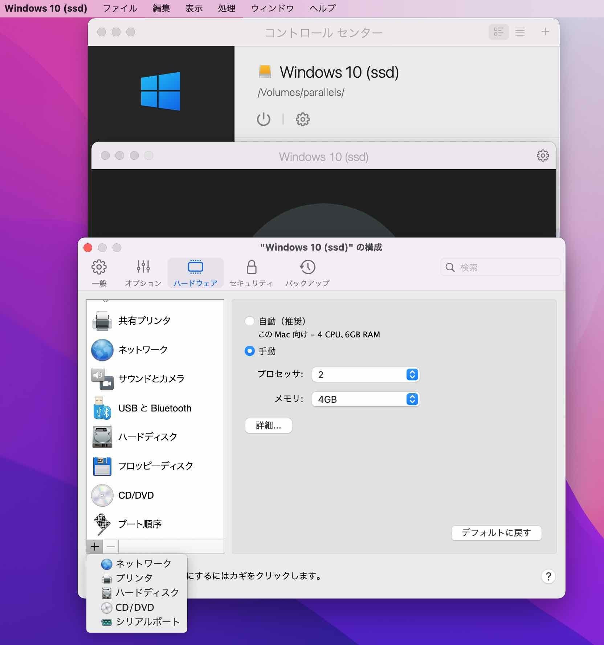Select ブート順序 in hardware list
Viewport: 604px width, 645px height.
tap(155, 524)
